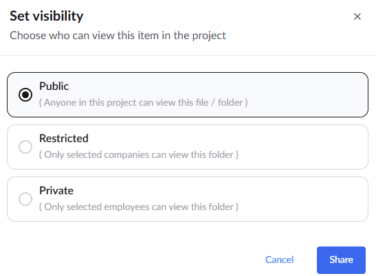Viewport: 376px width, 276px height.
Task: Close the Set visibility dialog with X
Action: tap(357, 16)
